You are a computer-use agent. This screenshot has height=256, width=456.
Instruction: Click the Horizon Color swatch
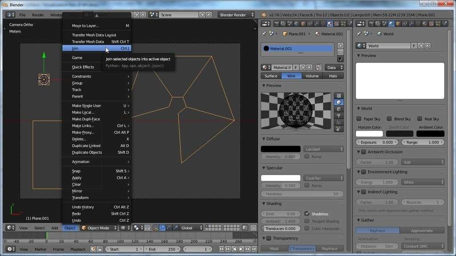[369, 134]
